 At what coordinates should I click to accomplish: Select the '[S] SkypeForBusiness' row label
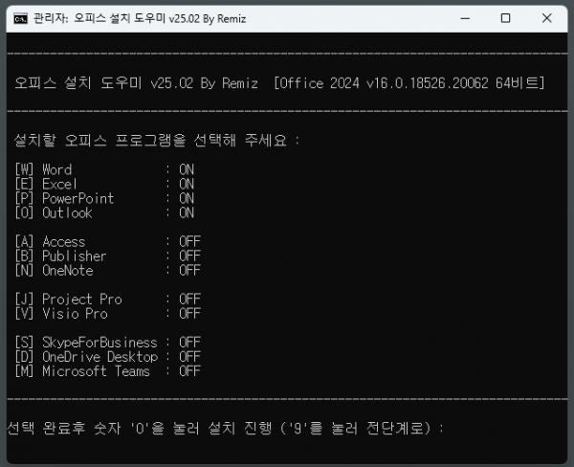coord(86,343)
